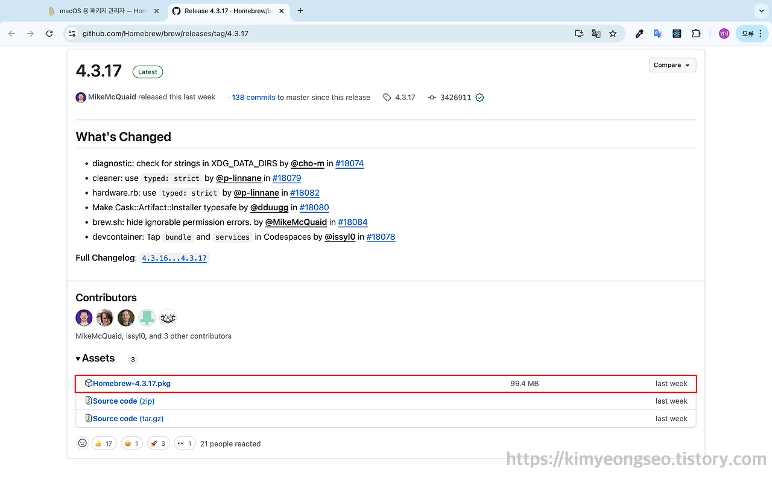
Task: Click the first contributor avatar
Action: pos(84,318)
